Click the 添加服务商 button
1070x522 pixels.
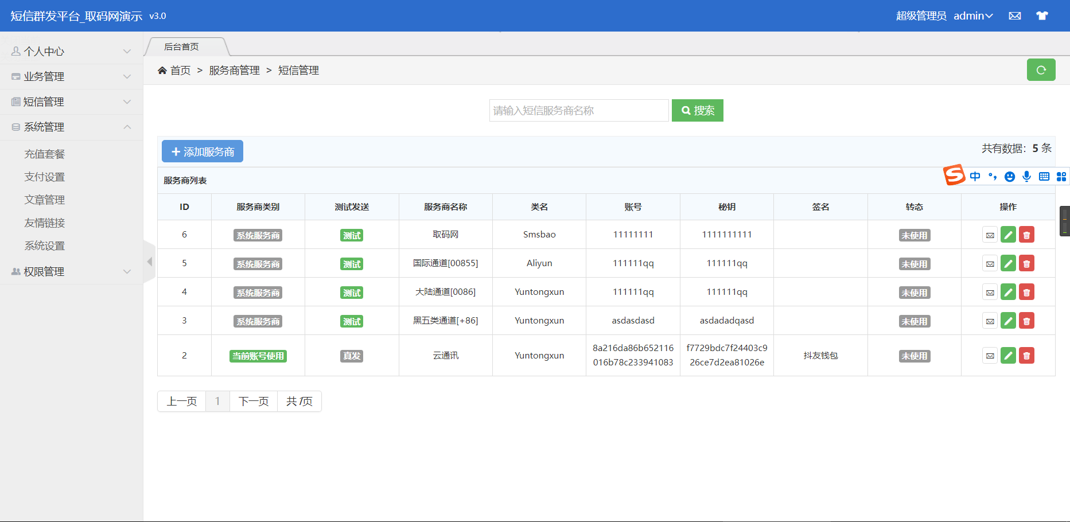pyautogui.click(x=203, y=151)
